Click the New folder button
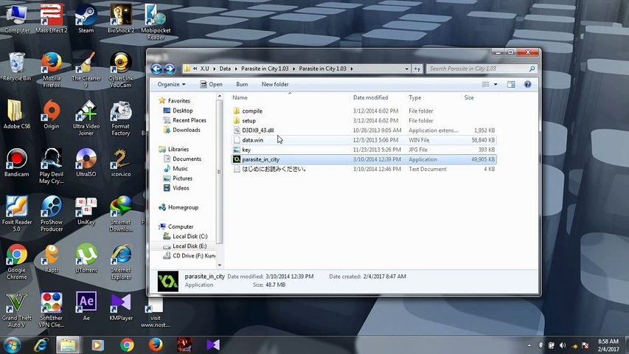 [x=275, y=84]
